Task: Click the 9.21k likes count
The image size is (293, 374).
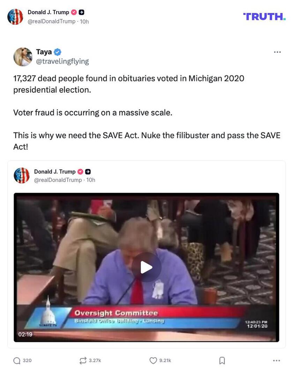Action: tap(165, 360)
